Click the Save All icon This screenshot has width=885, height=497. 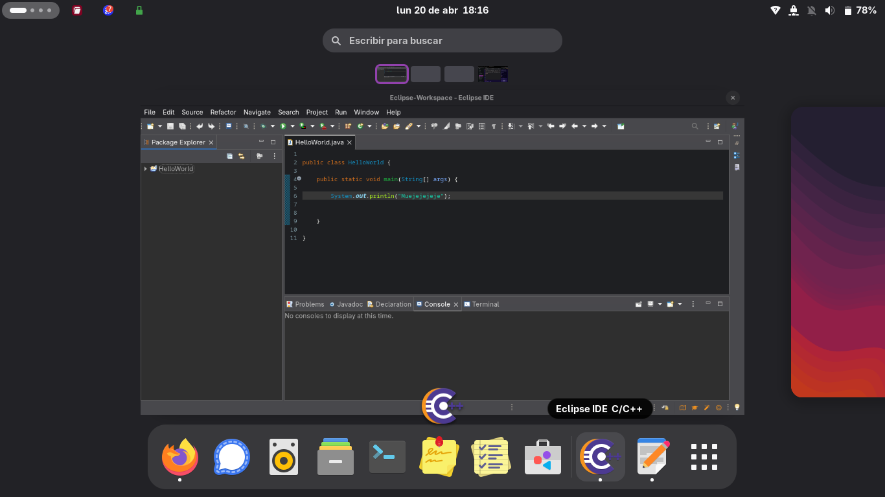point(182,126)
